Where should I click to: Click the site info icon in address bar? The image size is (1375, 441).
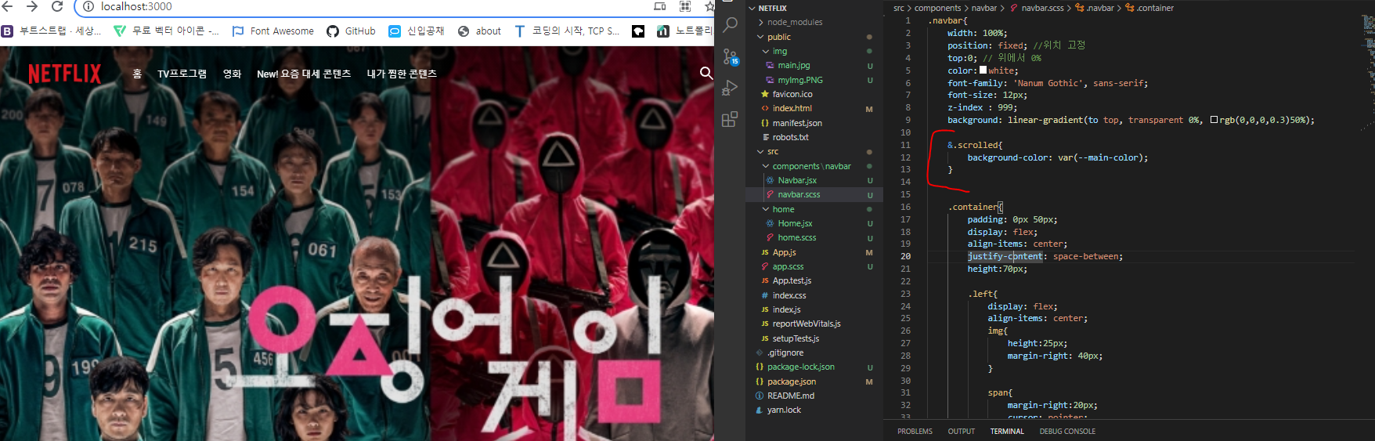[88, 6]
